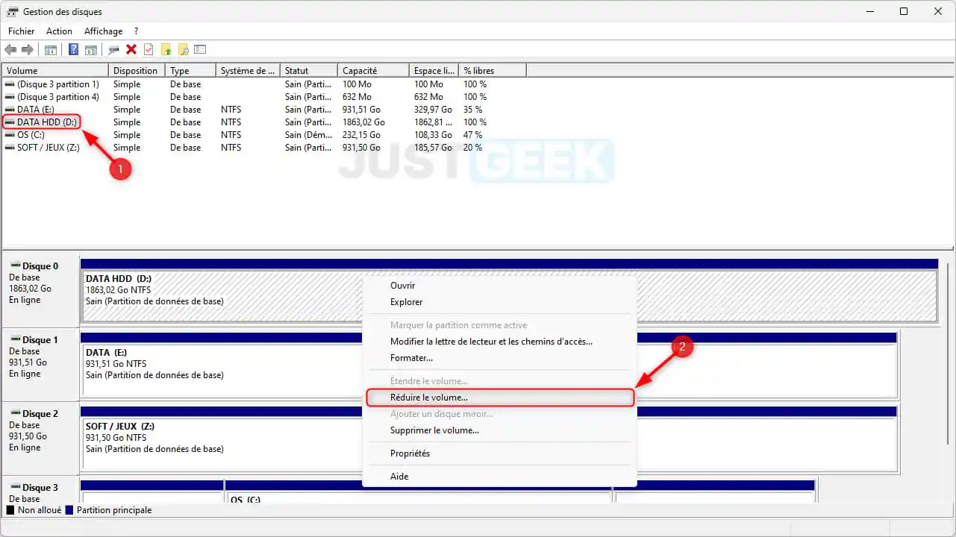Click the connect drive toolbar icon

click(x=114, y=50)
